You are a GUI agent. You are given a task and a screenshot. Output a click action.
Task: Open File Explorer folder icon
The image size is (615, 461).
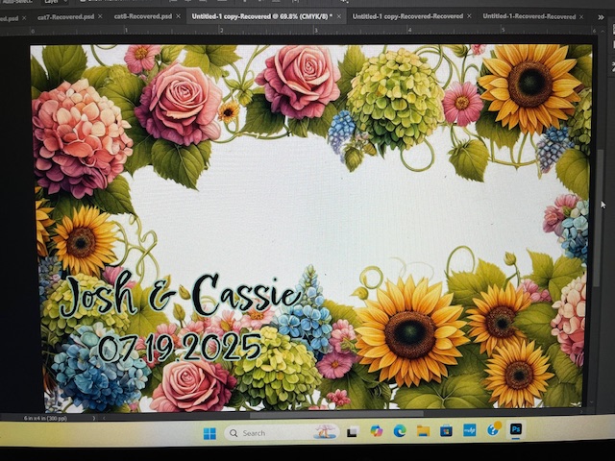coord(423,431)
